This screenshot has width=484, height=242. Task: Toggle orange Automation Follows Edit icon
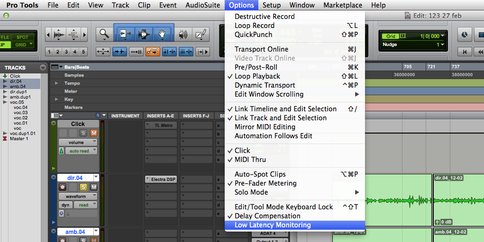153,52
